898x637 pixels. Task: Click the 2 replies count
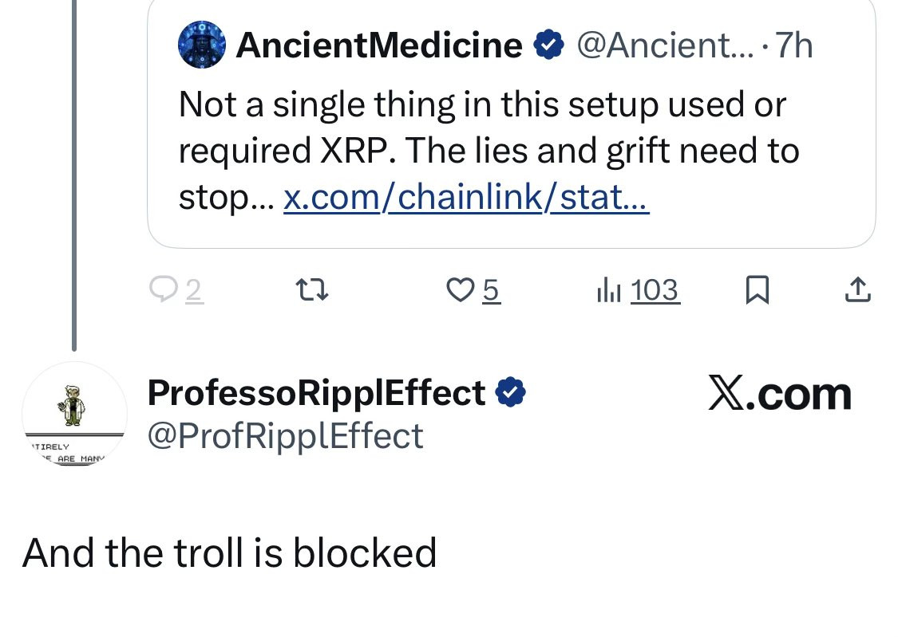point(194,291)
